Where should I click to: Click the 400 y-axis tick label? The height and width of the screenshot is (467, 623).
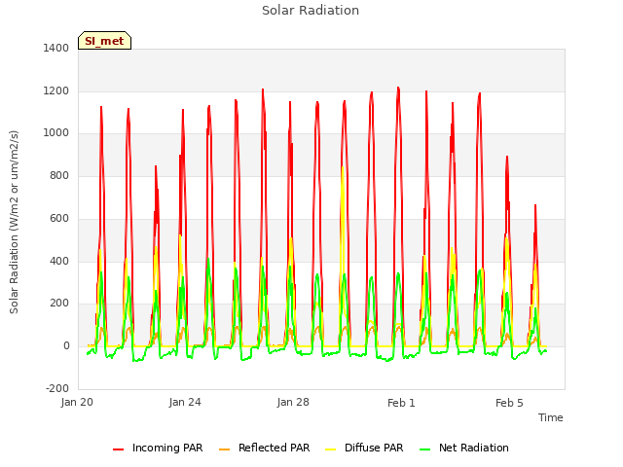pyautogui.click(x=59, y=262)
